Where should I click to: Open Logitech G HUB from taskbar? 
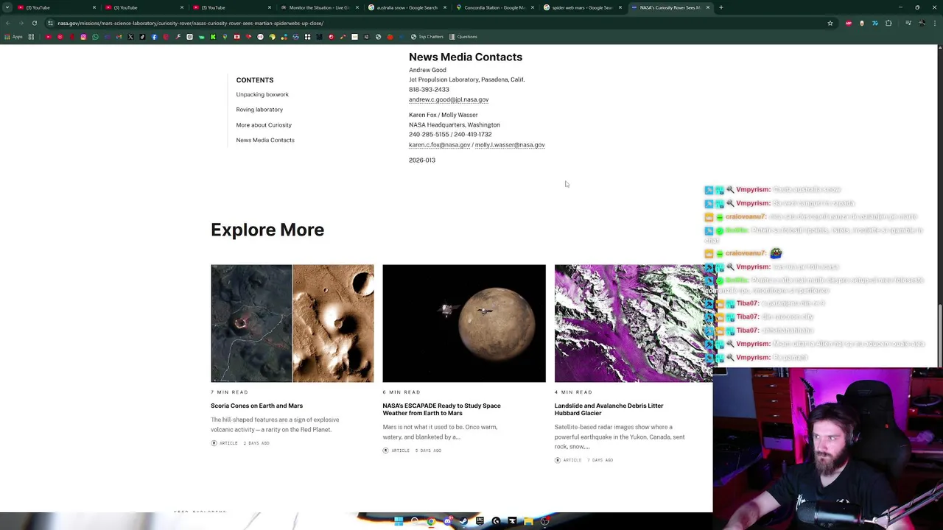(496, 521)
